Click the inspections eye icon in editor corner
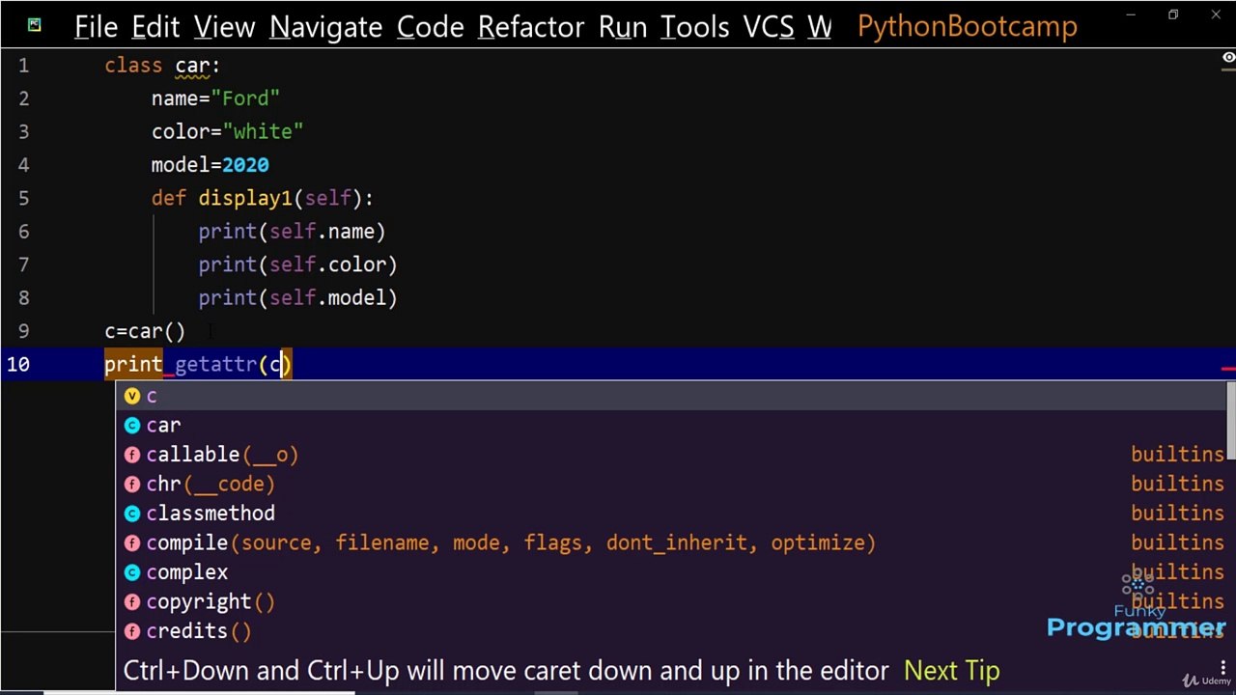 pyautogui.click(x=1228, y=58)
